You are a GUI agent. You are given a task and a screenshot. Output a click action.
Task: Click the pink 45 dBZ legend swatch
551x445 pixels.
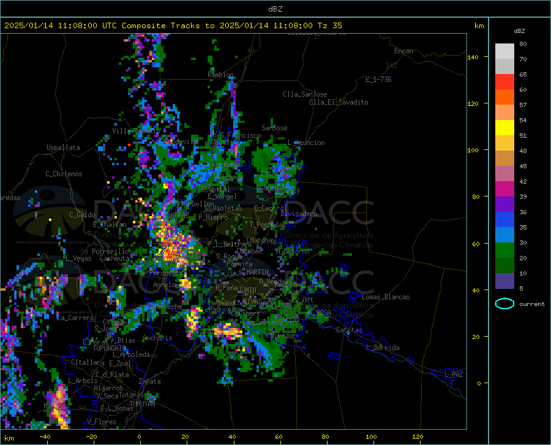[x=504, y=174]
